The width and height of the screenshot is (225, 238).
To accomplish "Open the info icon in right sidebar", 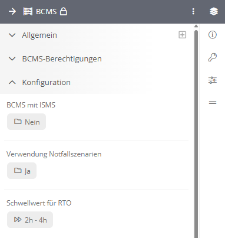I will (x=213, y=35).
